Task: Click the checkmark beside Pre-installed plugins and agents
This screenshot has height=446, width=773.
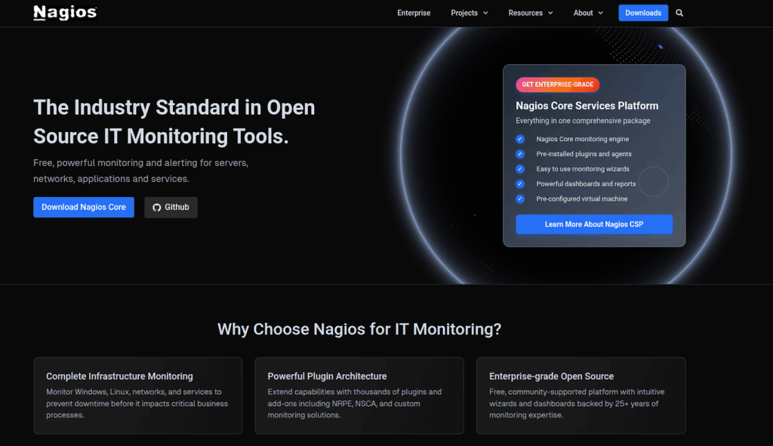Action: pyautogui.click(x=519, y=154)
